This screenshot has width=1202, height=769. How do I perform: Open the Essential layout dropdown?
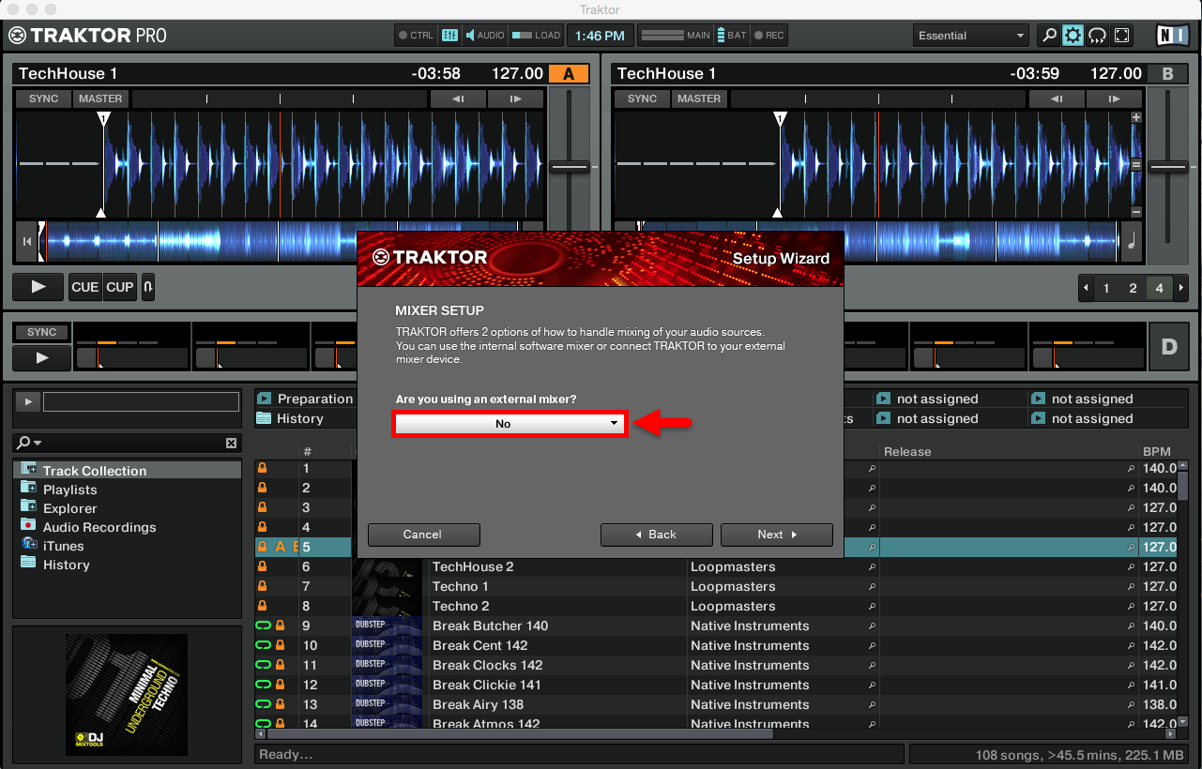[x=970, y=35]
